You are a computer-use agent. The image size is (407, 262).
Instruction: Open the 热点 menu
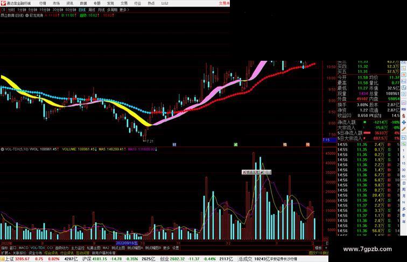tap(151, 3)
